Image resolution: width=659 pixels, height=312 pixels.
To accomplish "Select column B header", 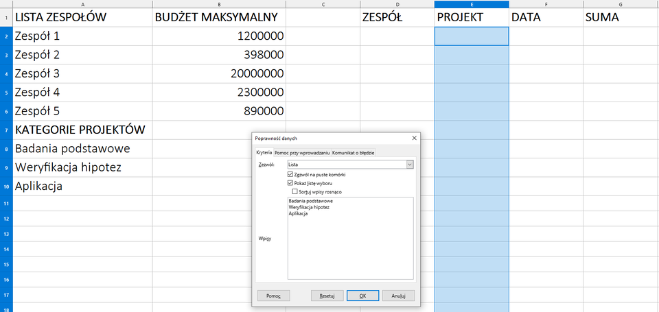I will 219,4.
